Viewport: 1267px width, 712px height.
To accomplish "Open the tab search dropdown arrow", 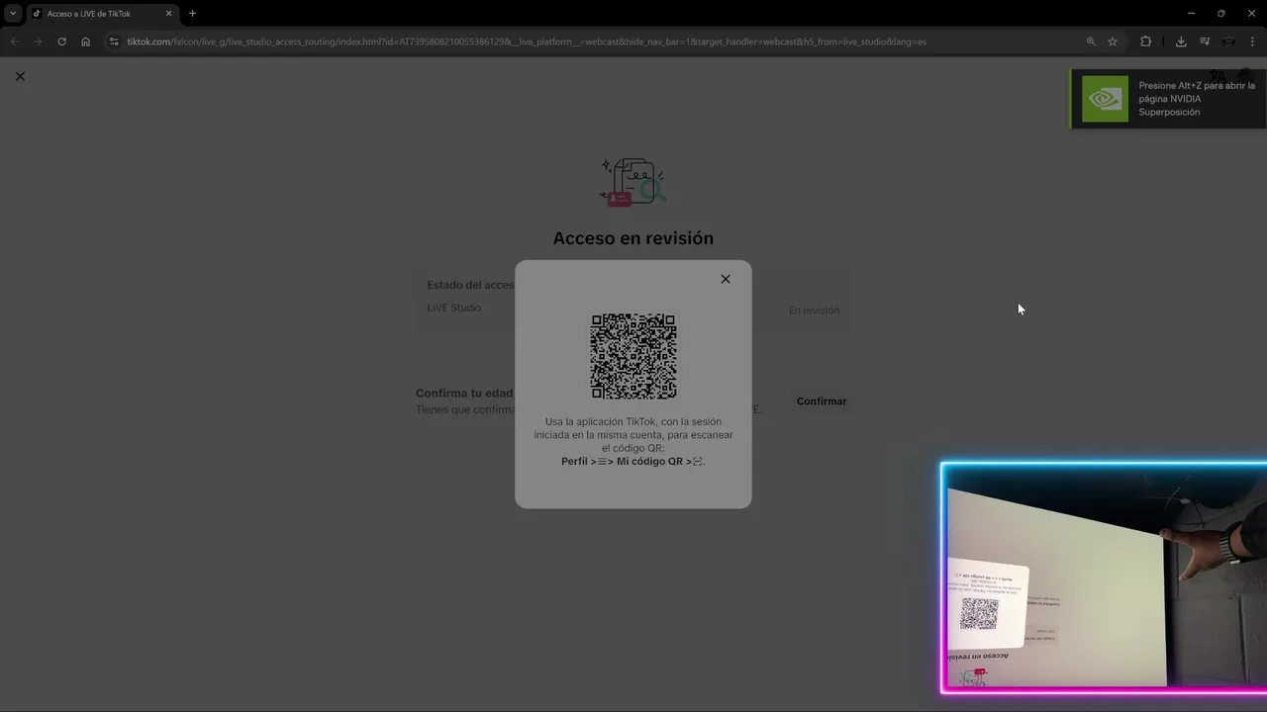I will pos(13,13).
